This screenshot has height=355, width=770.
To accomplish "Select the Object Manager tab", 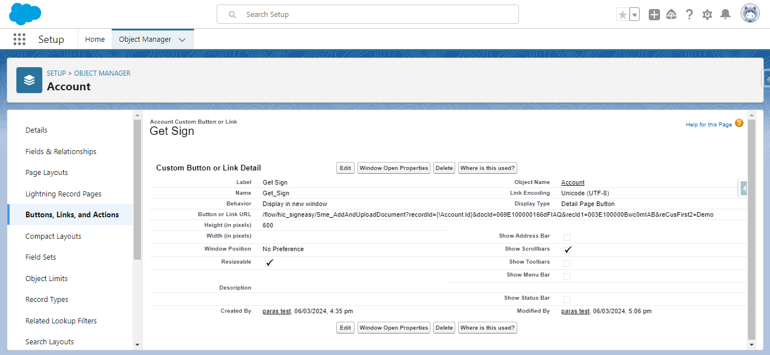I will click(x=145, y=39).
